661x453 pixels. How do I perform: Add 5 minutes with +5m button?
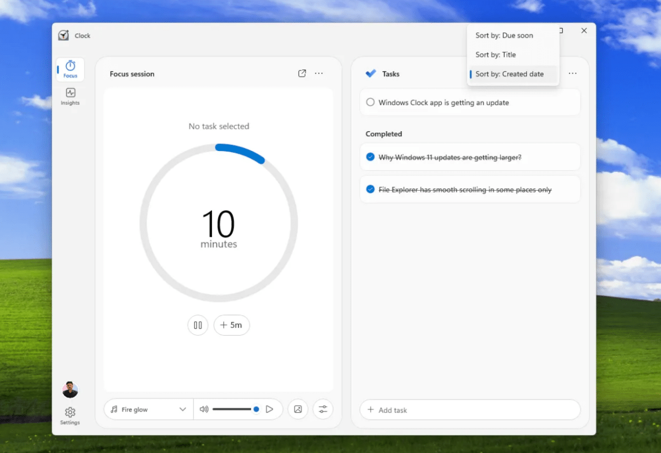tap(231, 325)
